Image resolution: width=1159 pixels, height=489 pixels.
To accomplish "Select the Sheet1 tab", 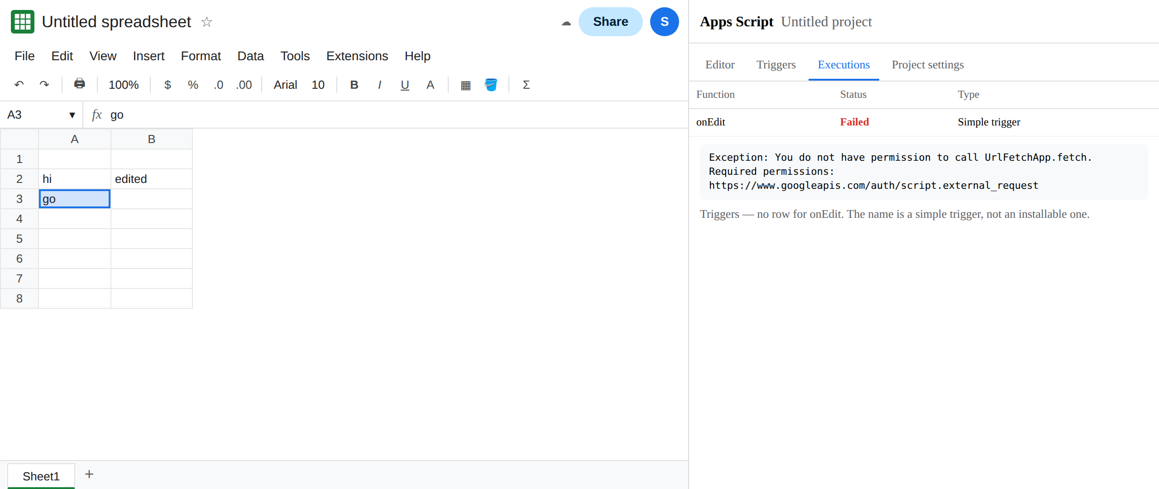I will (x=41, y=476).
